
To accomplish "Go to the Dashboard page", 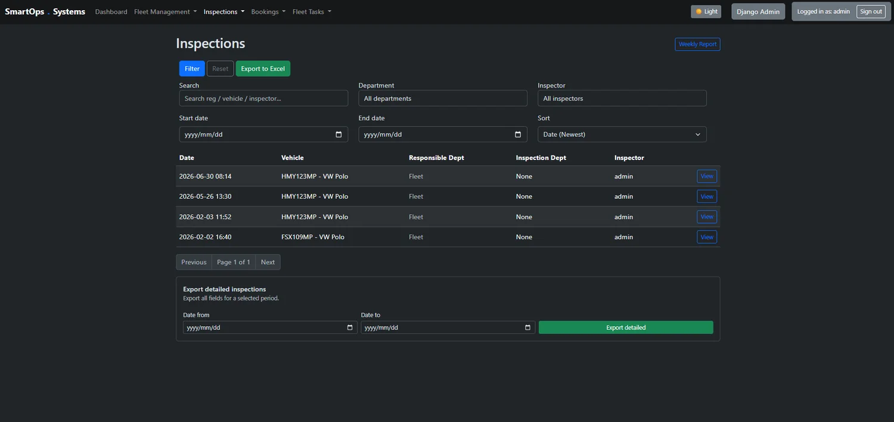I will tap(111, 12).
